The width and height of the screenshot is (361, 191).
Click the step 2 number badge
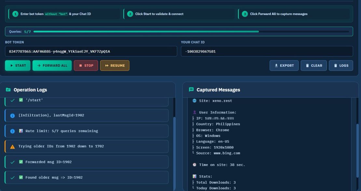tap(130, 14)
